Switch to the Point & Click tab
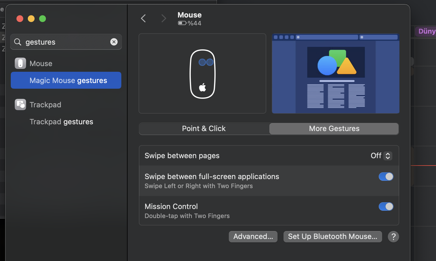 (x=204, y=129)
